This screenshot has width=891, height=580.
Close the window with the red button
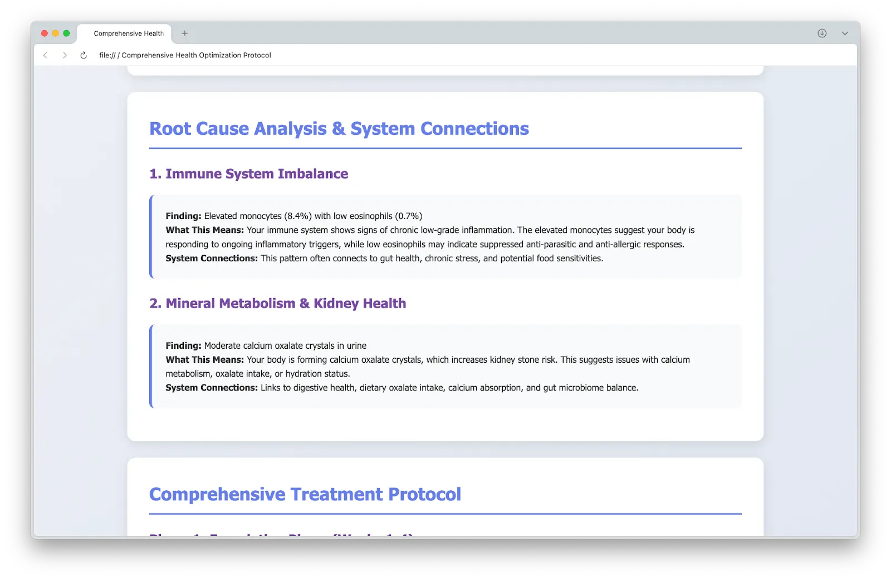coord(45,33)
